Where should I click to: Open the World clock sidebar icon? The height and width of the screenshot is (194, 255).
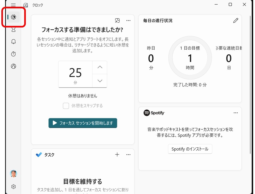click(x=13, y=66)
